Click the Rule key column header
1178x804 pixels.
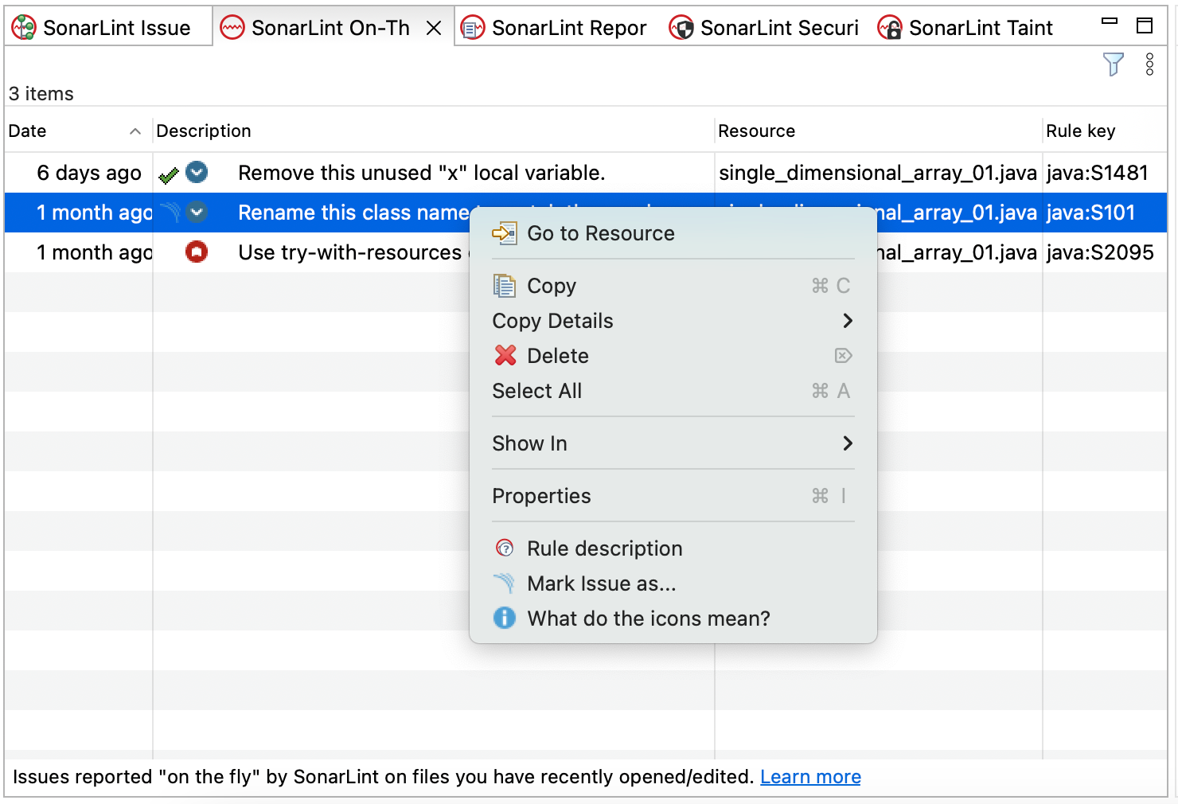[x=1105, y=131]
